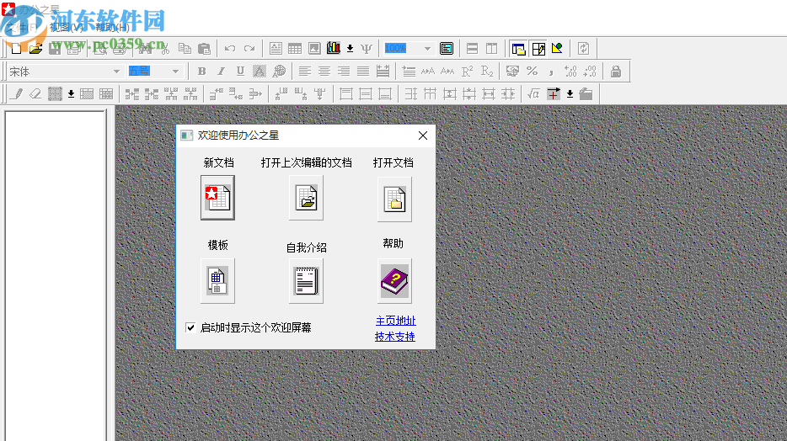The image size is (787, 441).
Task: Expand the arrow beside the red plus icon
Action: click(570, 93)
